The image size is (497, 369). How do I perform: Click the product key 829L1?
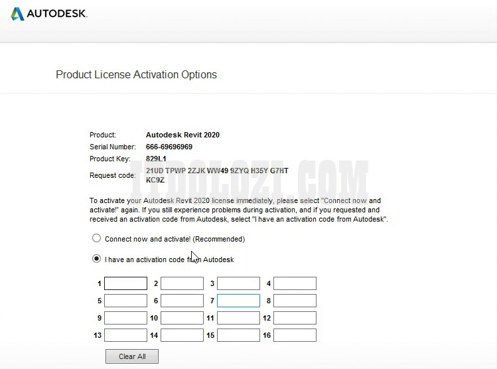click(x=156, y=159)
